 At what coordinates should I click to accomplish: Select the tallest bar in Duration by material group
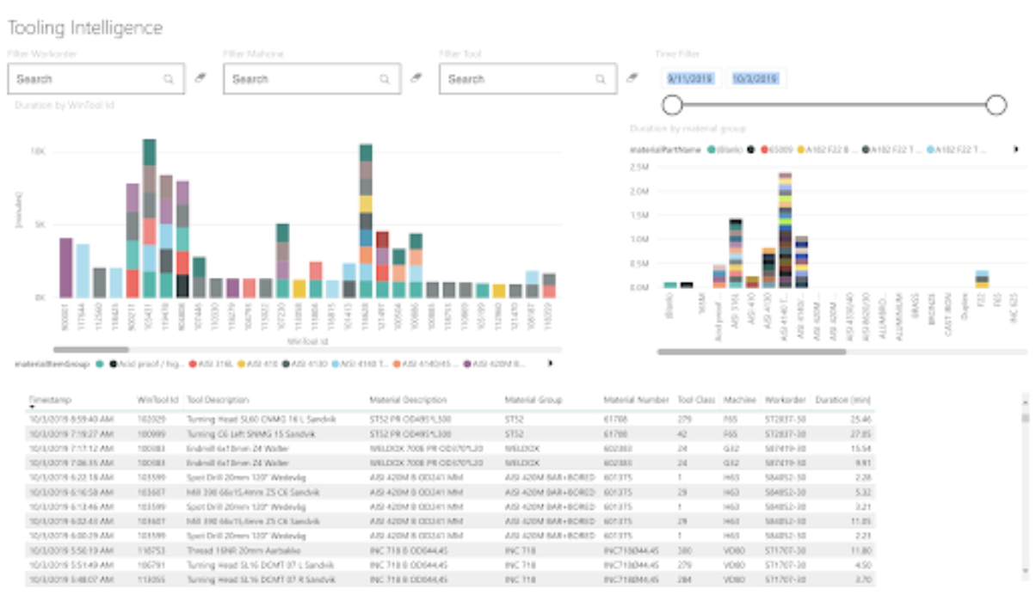785,230
